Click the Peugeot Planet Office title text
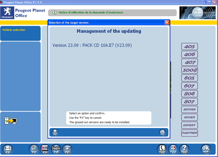This screenshot has height=157, width=218. coord(30,13)
